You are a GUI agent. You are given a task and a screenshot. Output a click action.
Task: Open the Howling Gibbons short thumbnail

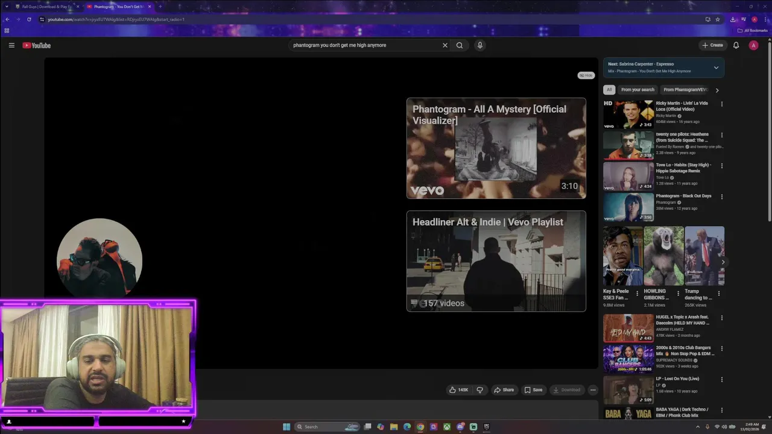663,256
